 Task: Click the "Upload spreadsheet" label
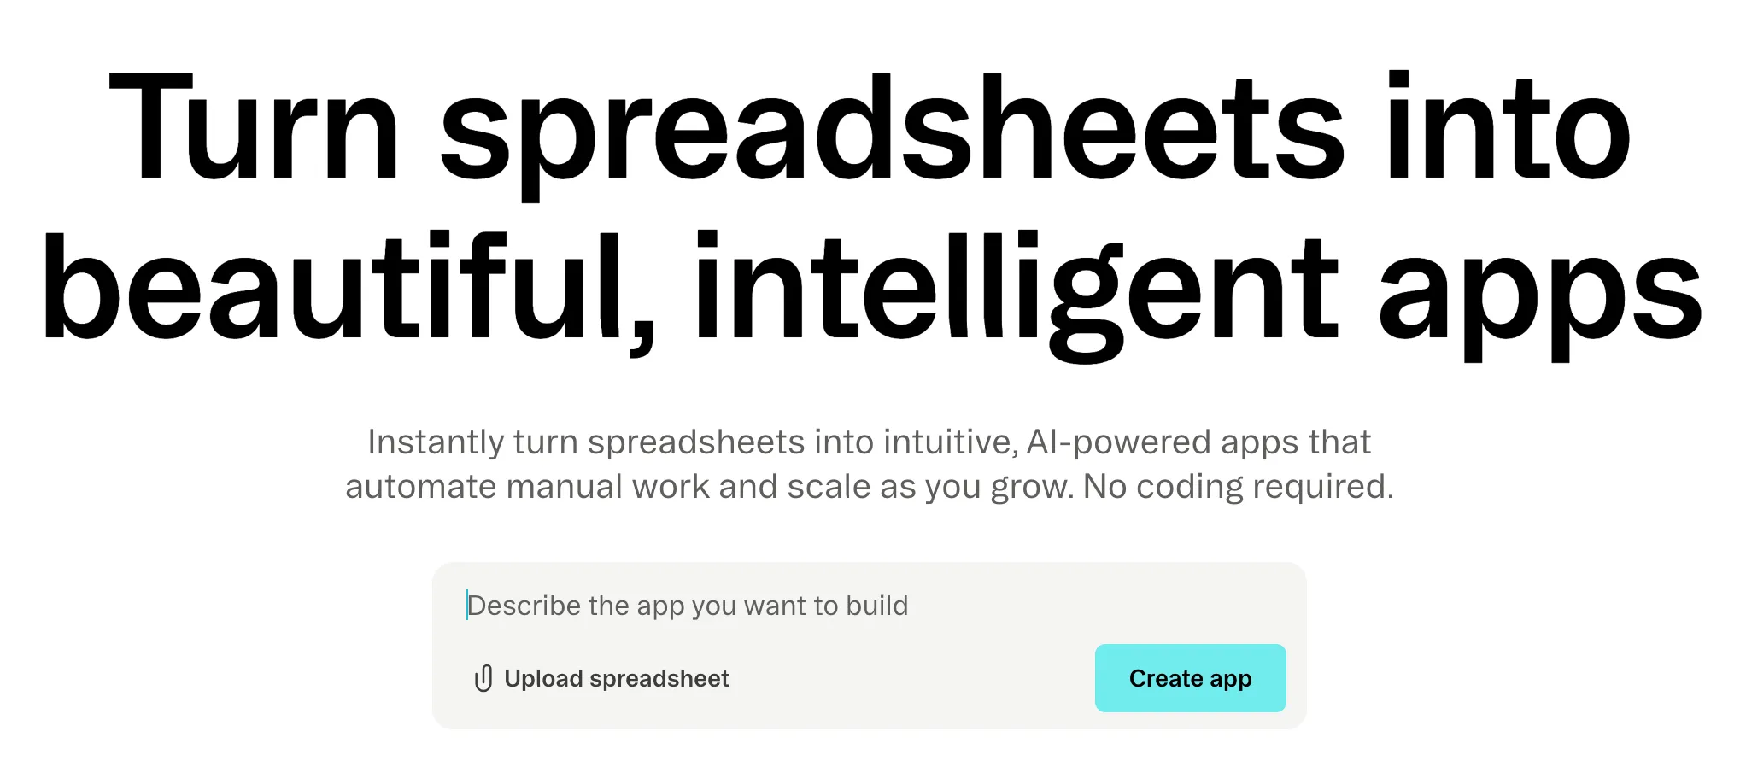pyautogui.click(x=616, y=678)
